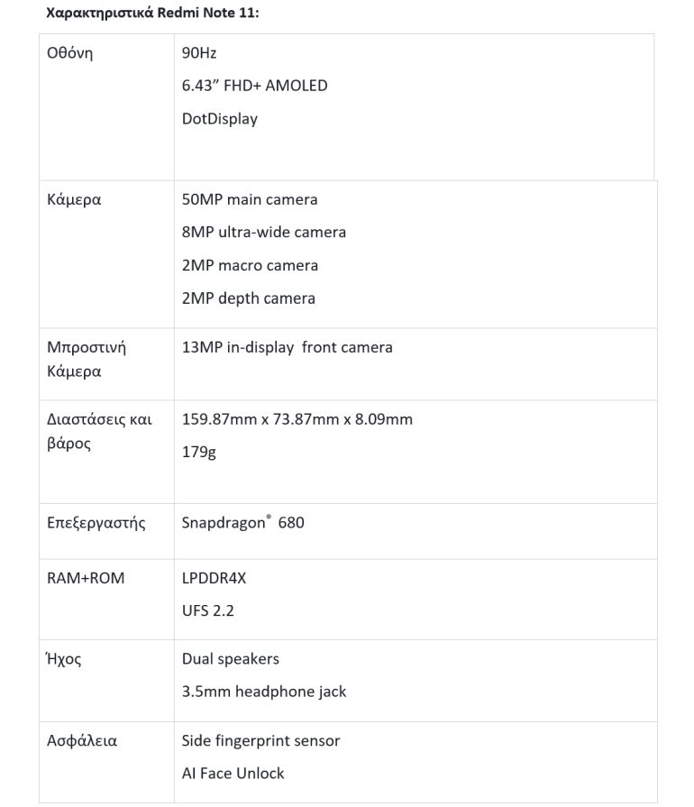Click the "UFS 2.2" storage entry
The width and height of the screenshot is (694, 807).
pos(207,610)
